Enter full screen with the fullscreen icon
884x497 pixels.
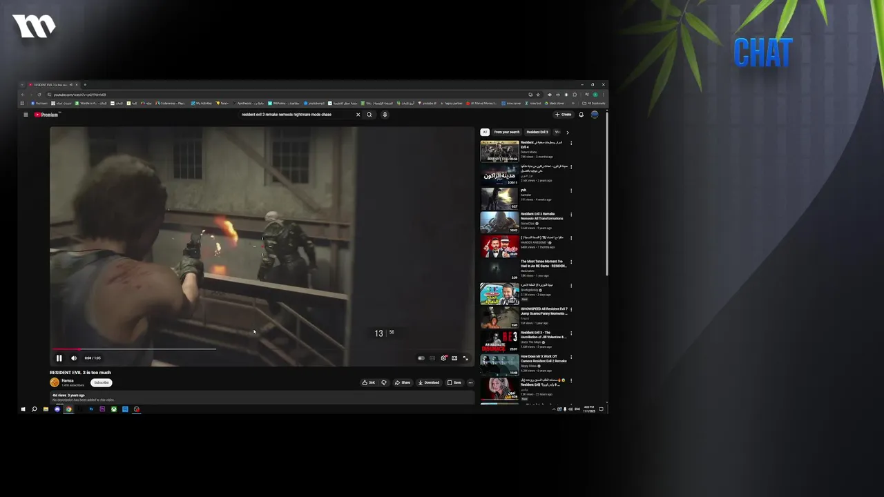[x=465, y=358]
